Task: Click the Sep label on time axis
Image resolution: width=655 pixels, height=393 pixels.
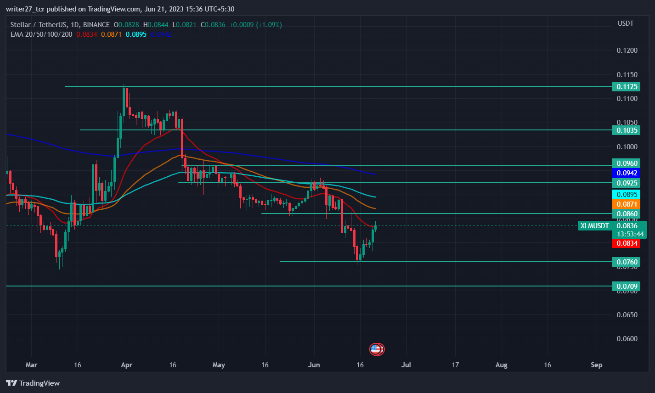Action: click(596, 365)
